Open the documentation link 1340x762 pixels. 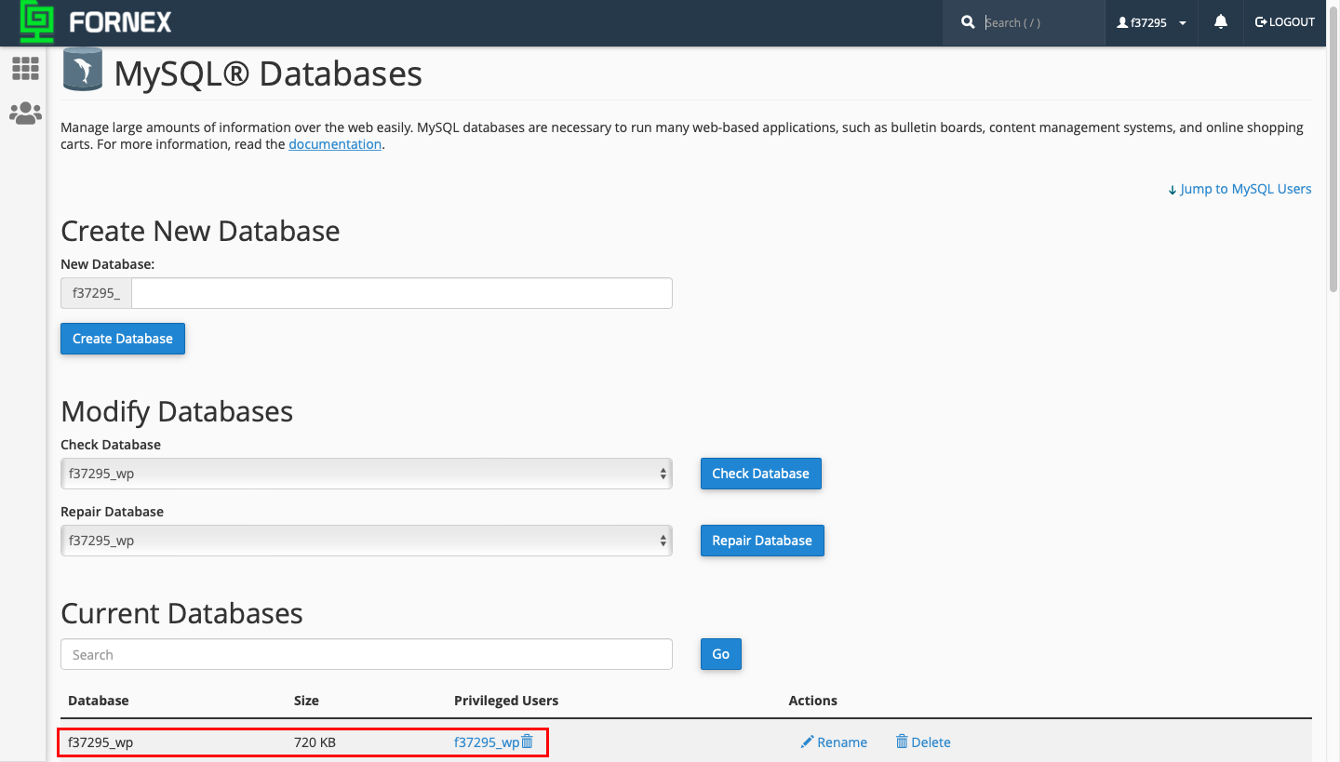[335, 144]
